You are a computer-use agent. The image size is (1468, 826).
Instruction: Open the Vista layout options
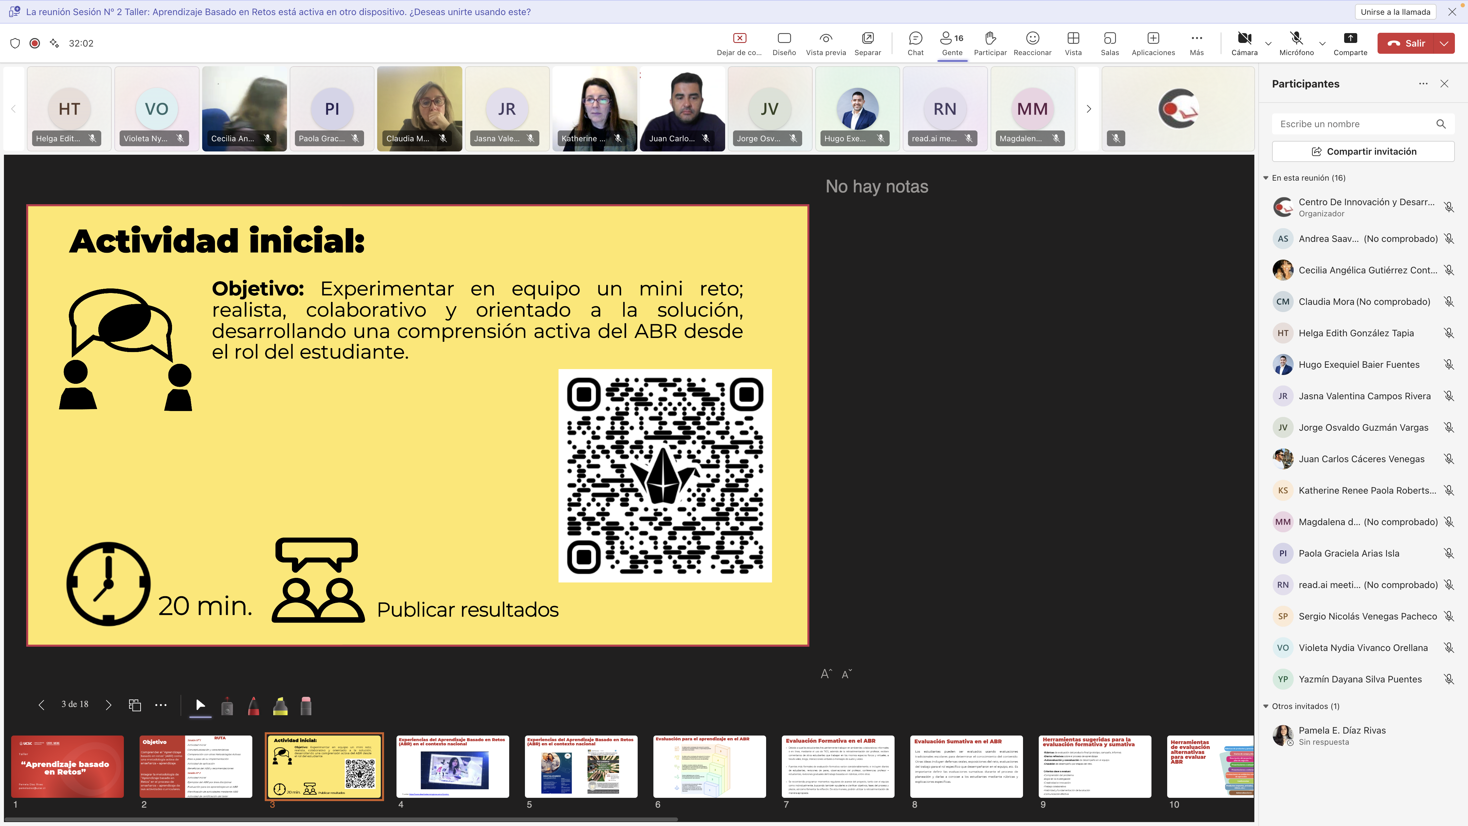[x=1073, y=43]
